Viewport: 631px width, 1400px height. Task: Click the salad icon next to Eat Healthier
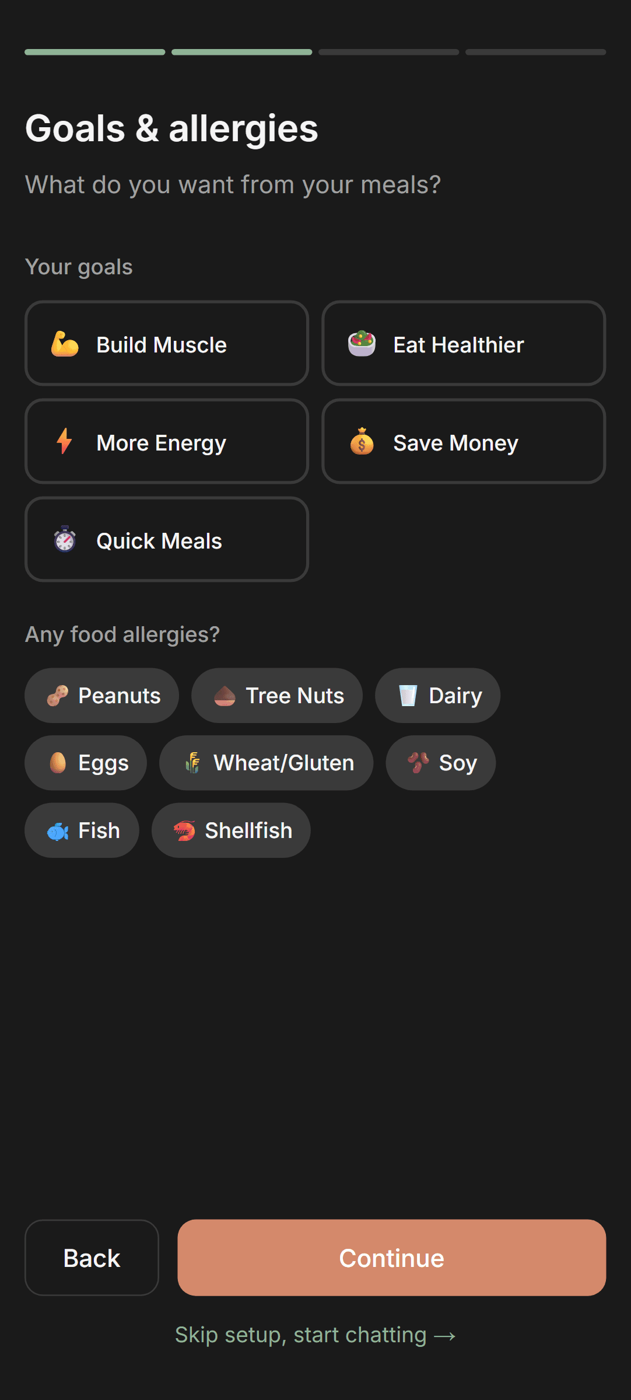(363, 344)
